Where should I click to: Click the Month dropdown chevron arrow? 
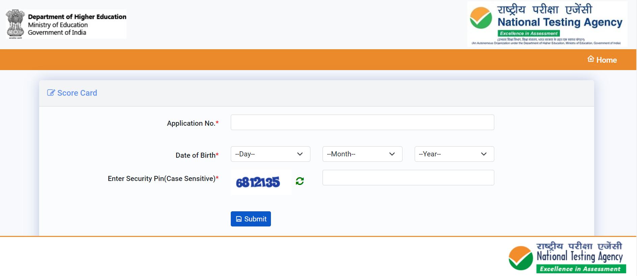tap(392, 154)
